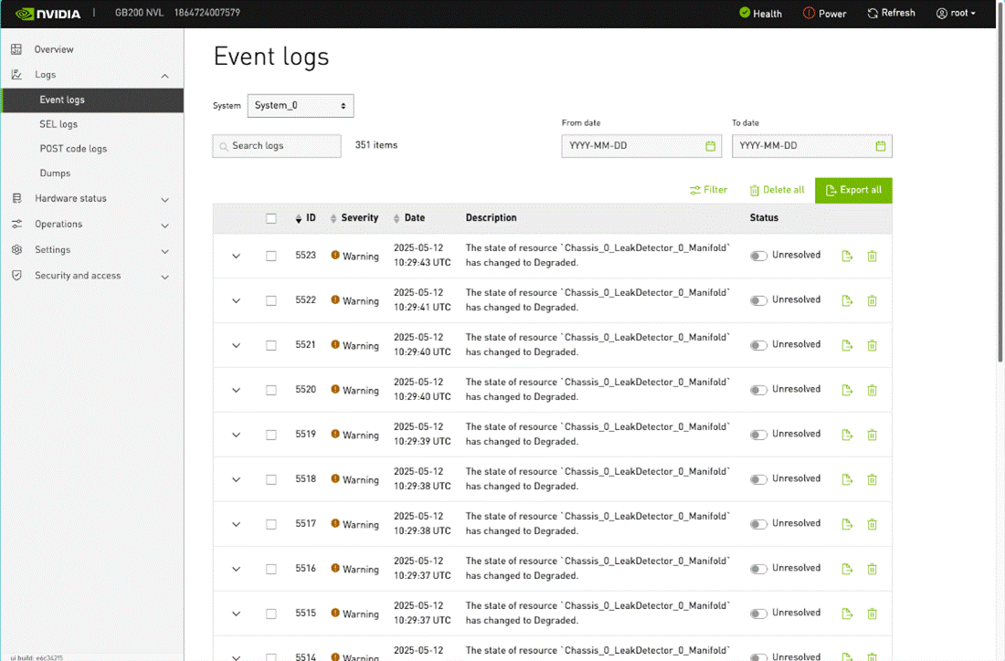The image size is (1005, 661).
Task: Open calendar picker in To date field
Action: coord(881,146)
